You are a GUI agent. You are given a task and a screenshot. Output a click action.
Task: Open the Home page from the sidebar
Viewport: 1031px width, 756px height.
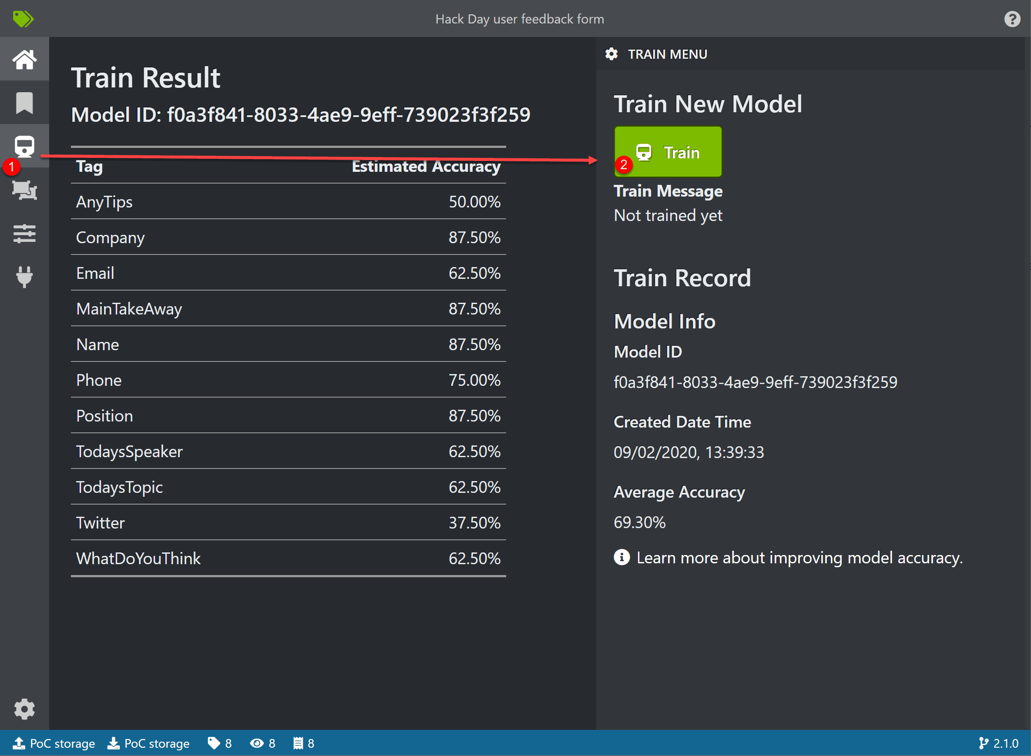coord(25,59)
